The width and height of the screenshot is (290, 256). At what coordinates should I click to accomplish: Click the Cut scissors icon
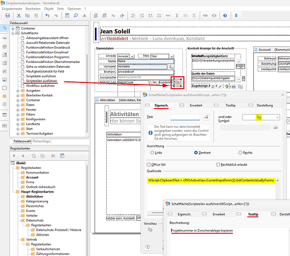(18, 15)
